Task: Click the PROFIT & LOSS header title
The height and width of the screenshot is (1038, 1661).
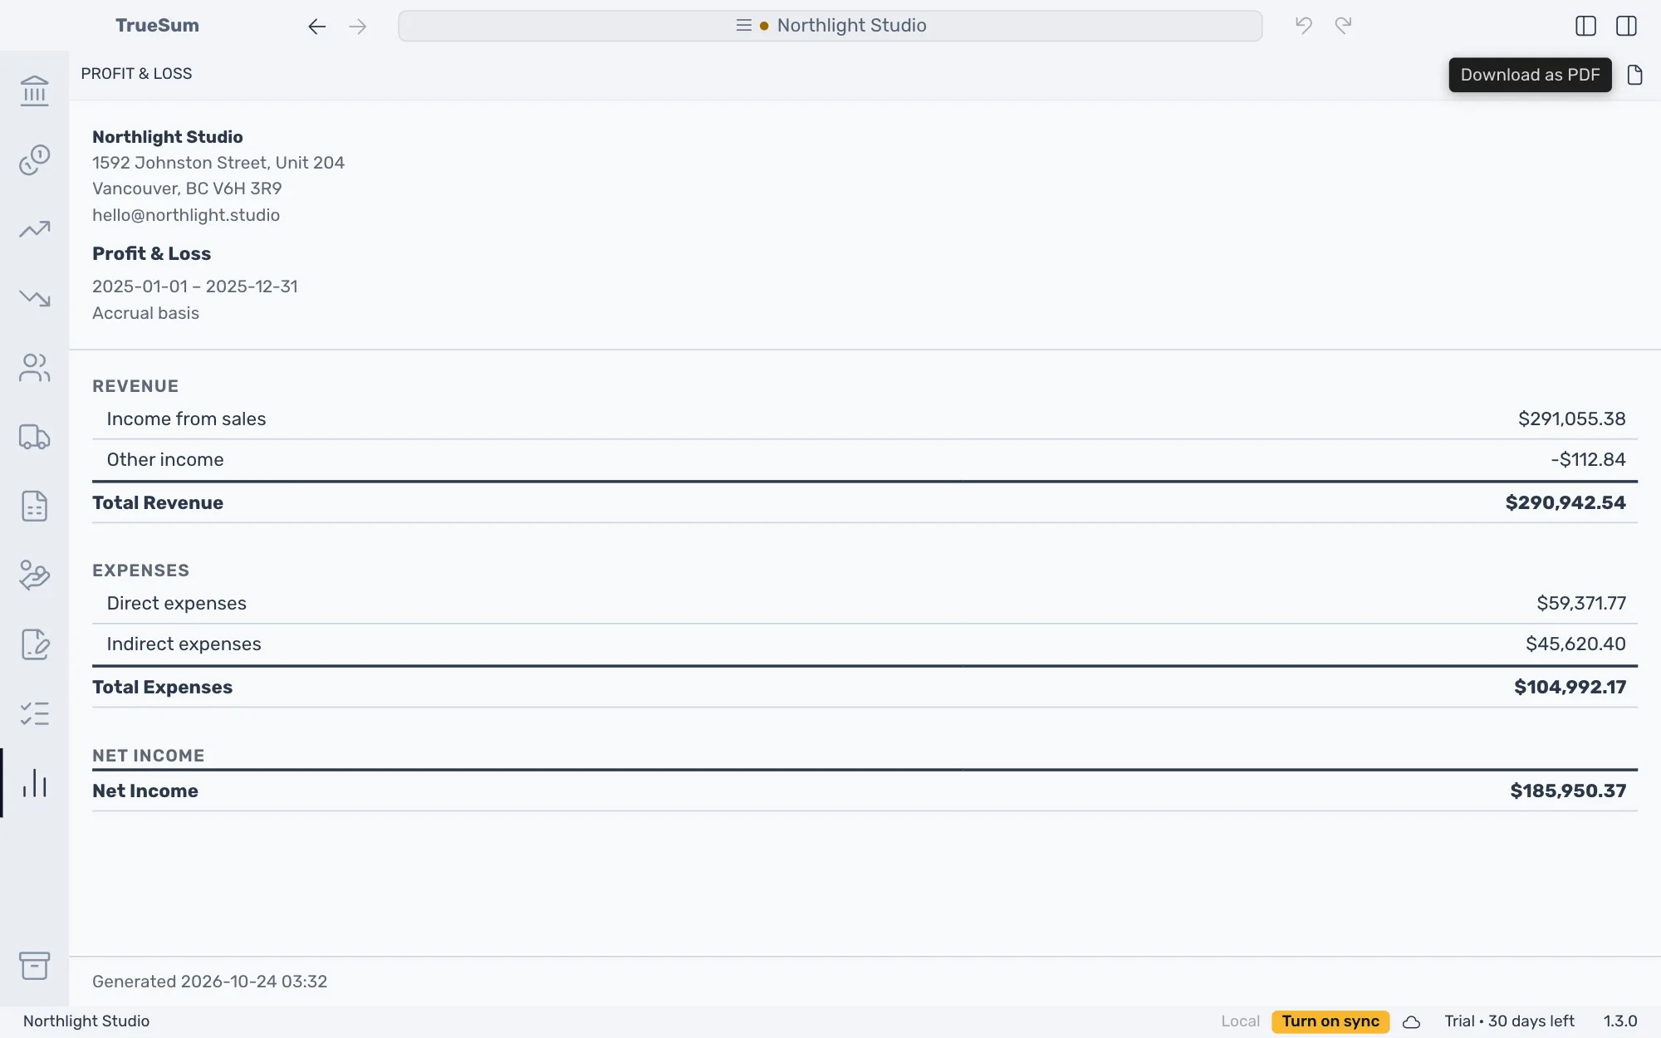Action: coord(136,74)
